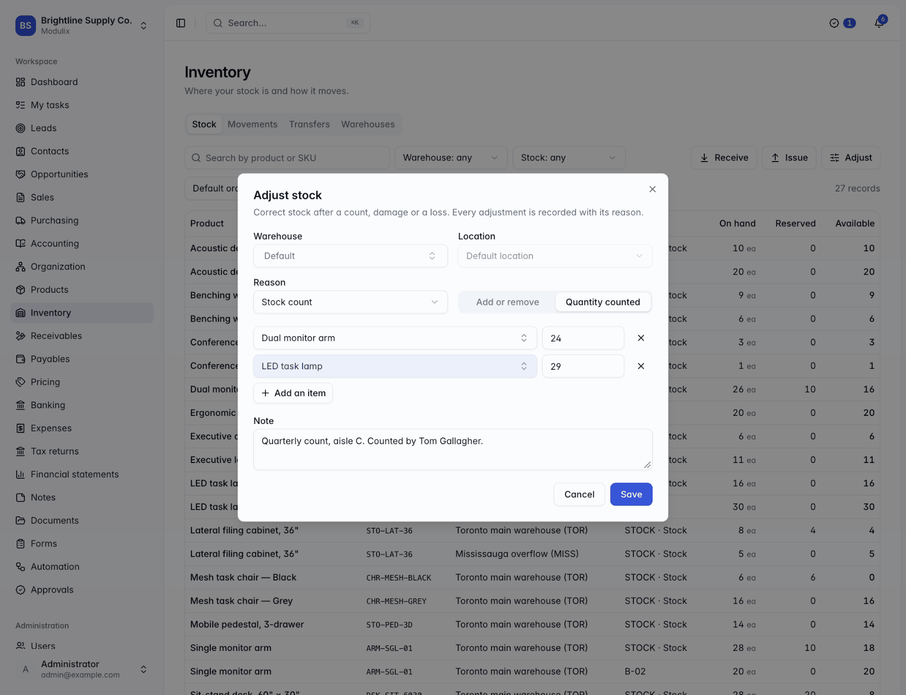Viewport: 906px width, 695px height.
Task: Select the Quantity counted mode
Action: pyautogui.click(x=602, y=302)
